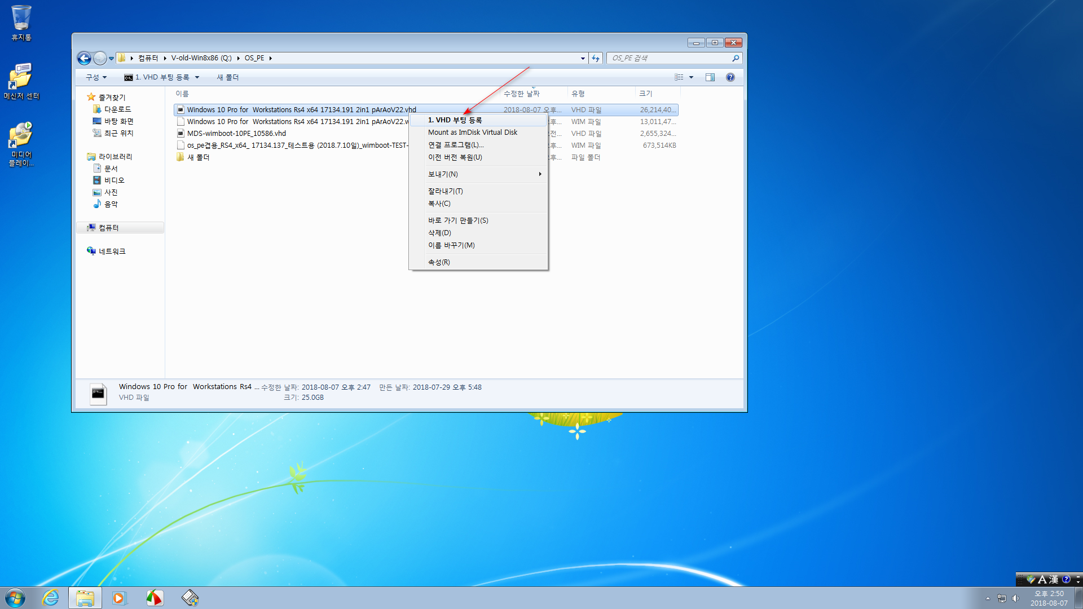Open the 음악 library
Image resolution: width=1083 pixels, height=609 pixels.
tap(111, 204)
